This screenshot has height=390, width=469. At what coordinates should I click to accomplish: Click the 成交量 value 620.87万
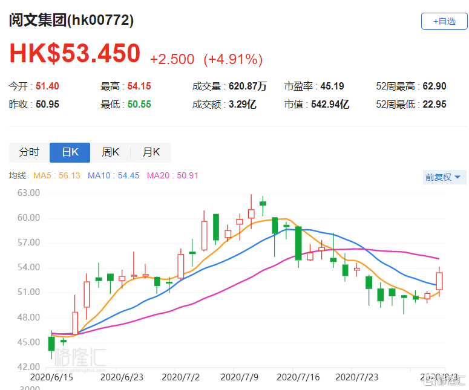click(x=248, y=86)
